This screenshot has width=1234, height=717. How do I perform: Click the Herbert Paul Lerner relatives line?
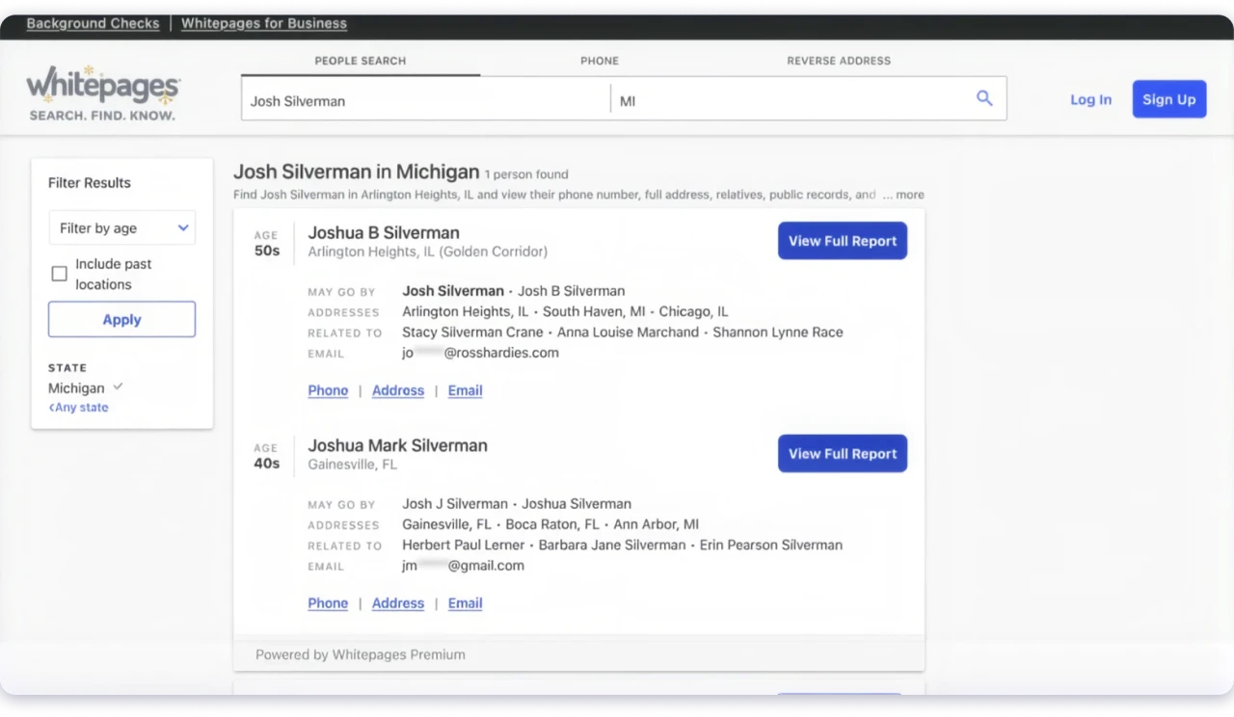[x=622, y=545]
